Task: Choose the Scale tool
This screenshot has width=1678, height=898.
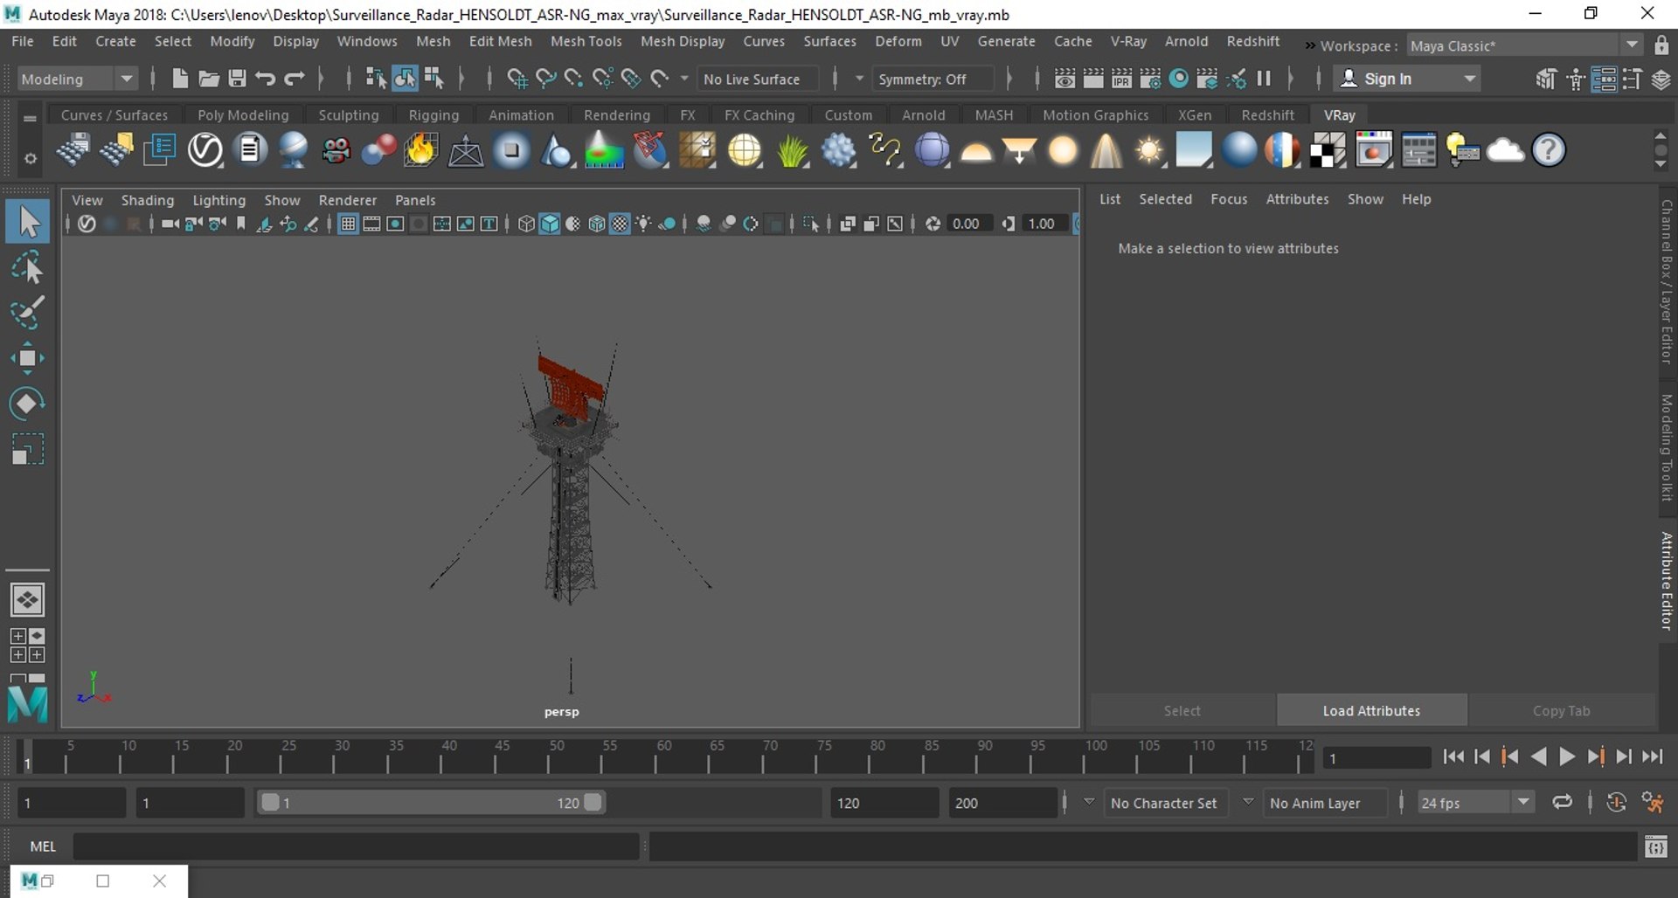Action: (27, 450)
